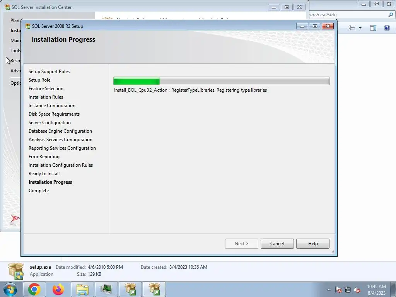Screen dimensions: 396x297
Task: Toggle the Explorer preview pane icon
Action: tap(373, 27)
